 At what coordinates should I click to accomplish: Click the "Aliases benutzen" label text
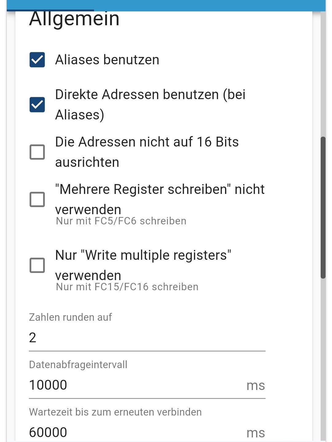pos(107,60)
